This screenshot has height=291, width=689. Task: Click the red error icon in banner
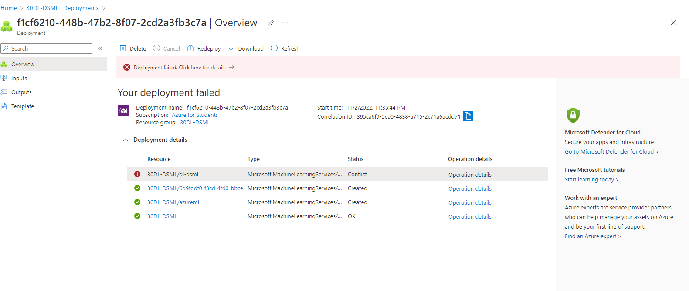click(x=127, y=67)
